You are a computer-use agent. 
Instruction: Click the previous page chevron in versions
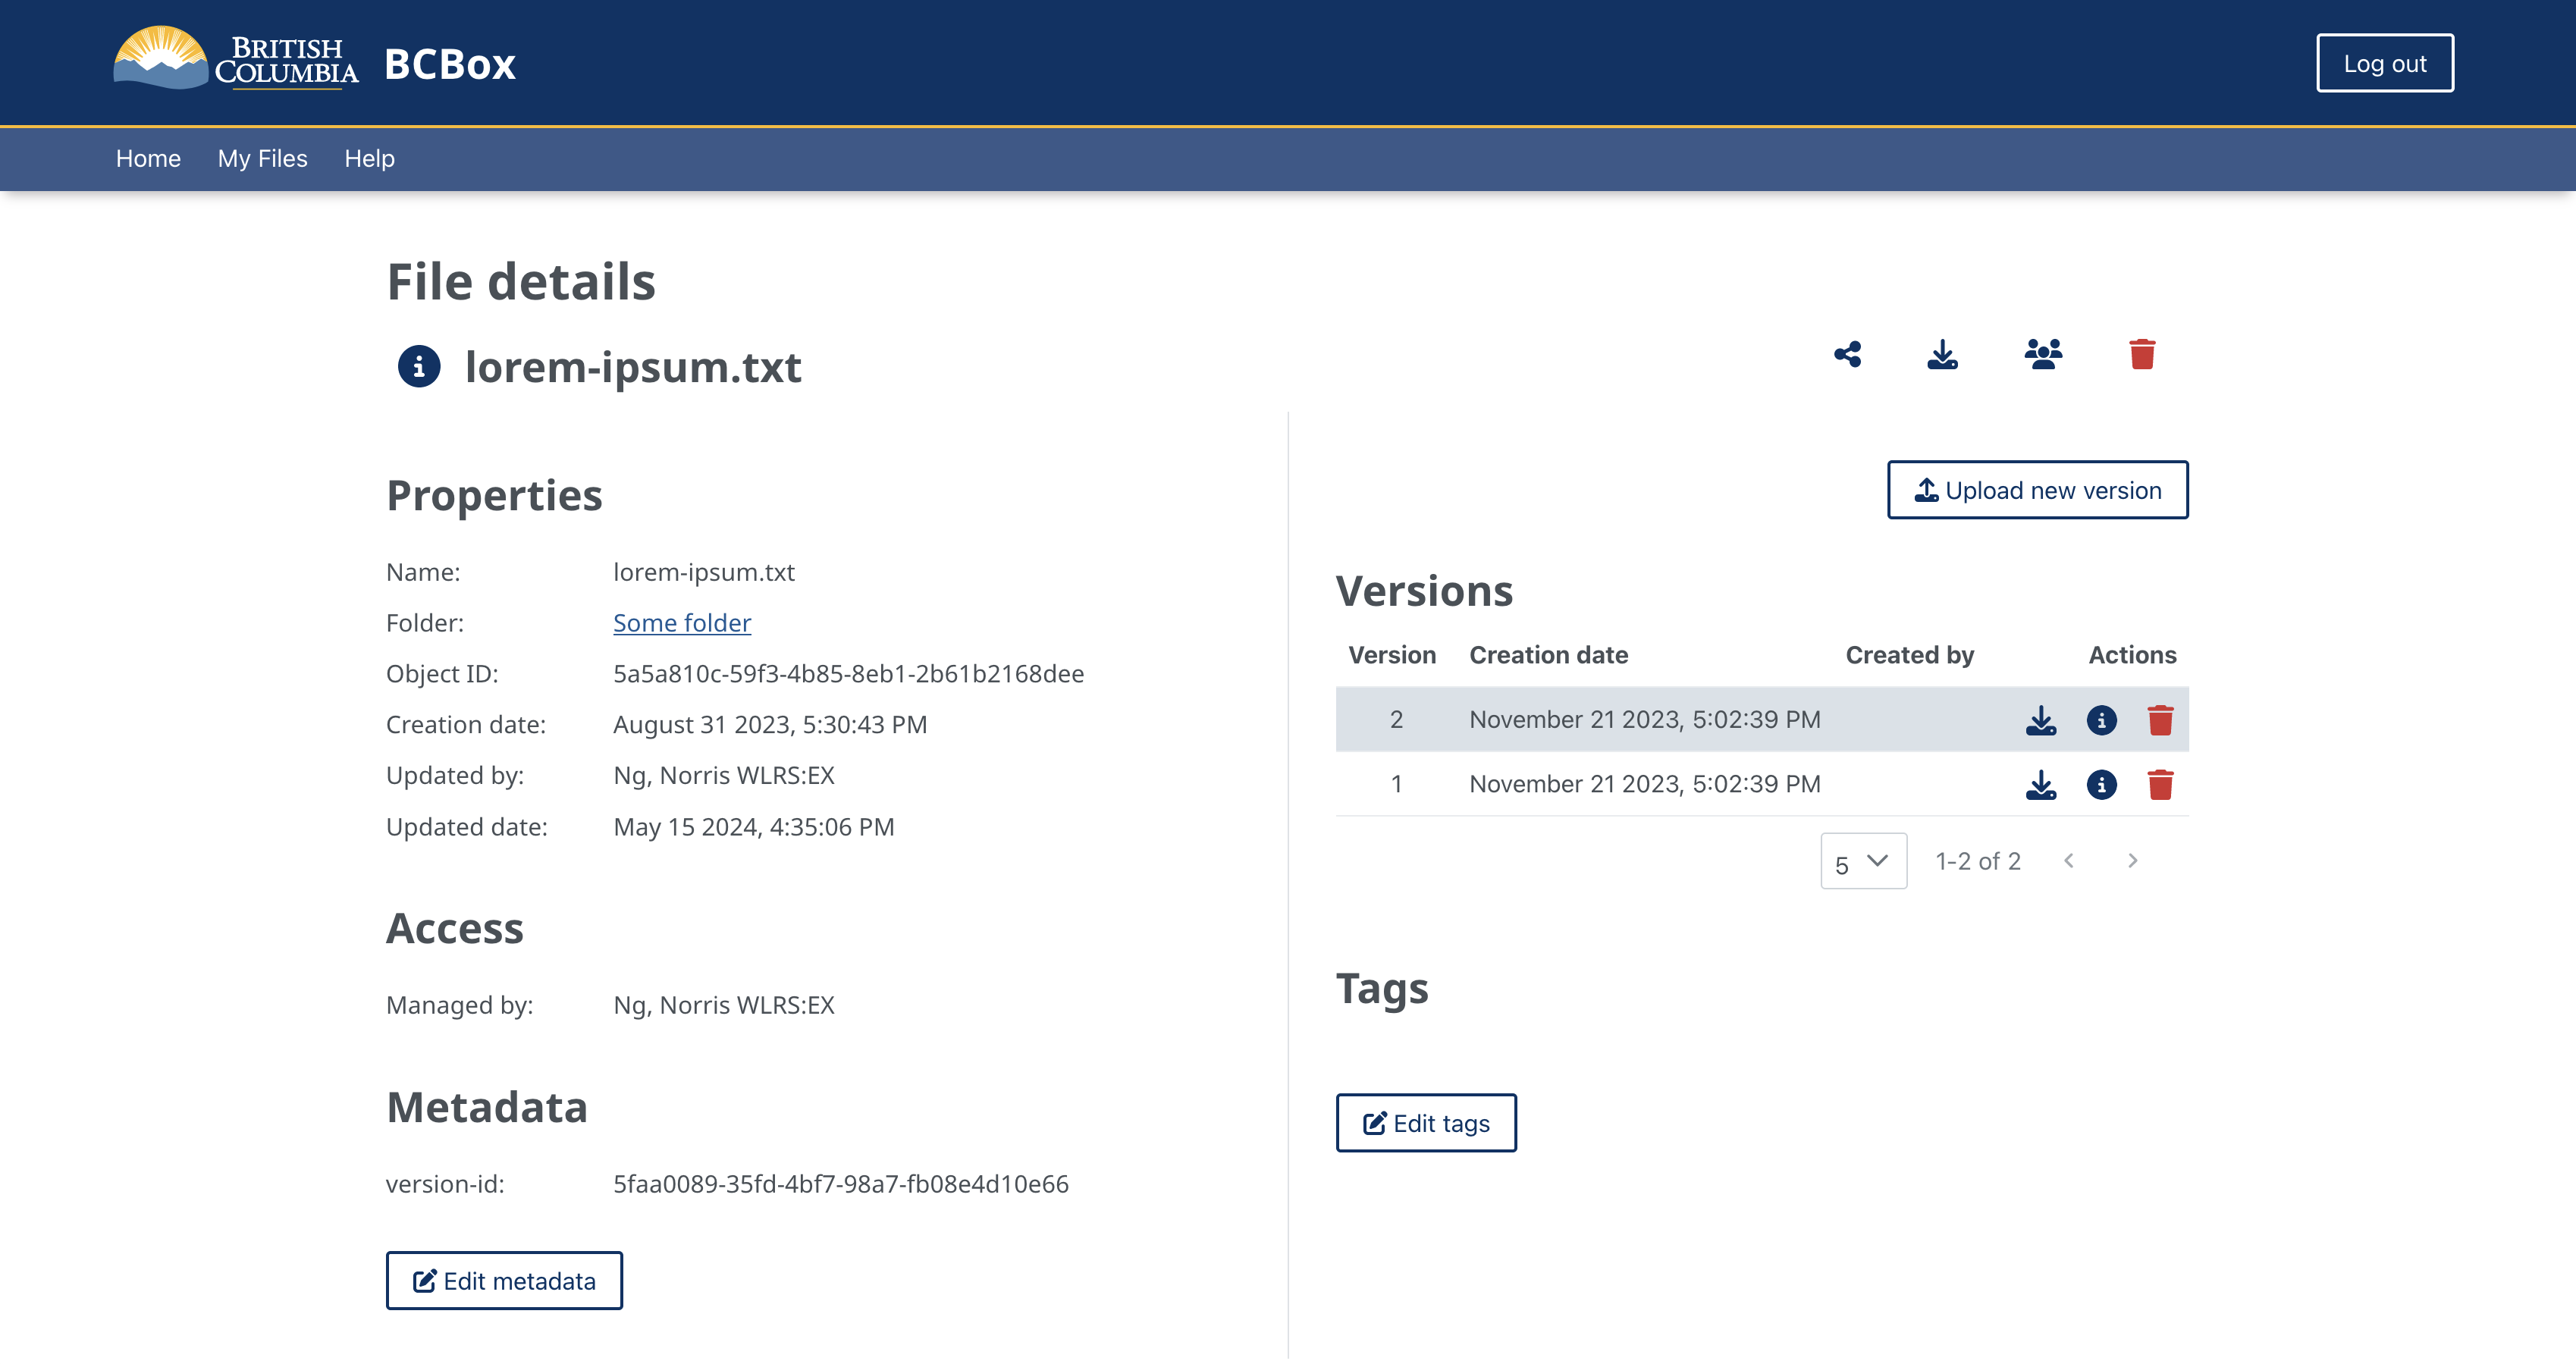click(x=2068, y=860)
